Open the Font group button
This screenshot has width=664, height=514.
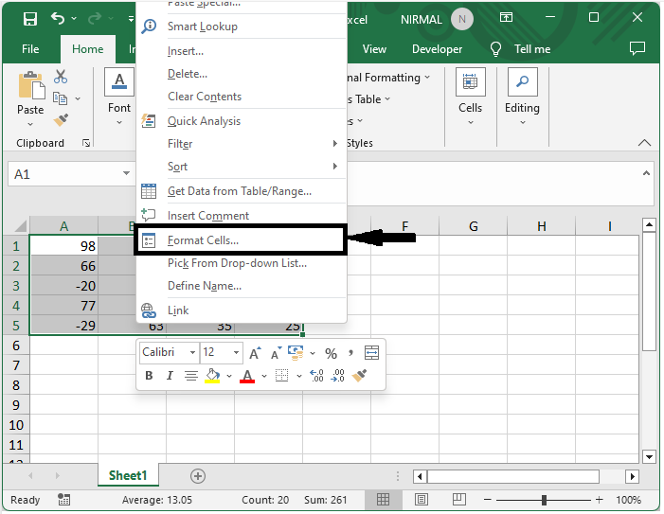(119, 97)
